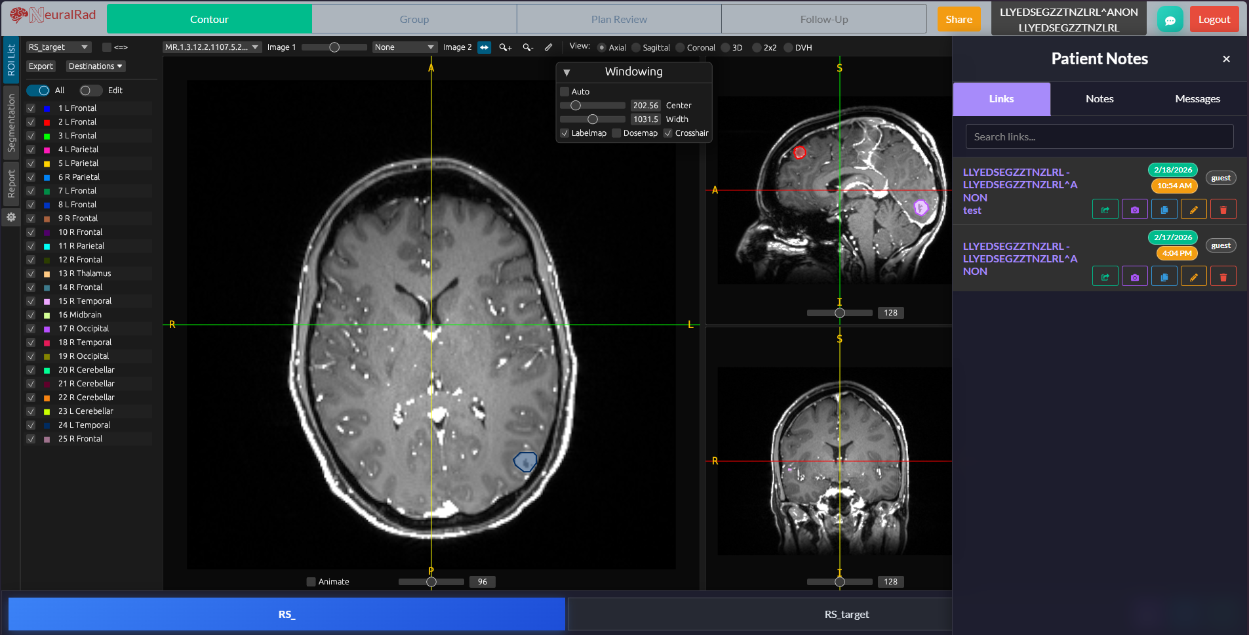Open the settings gear in the left sidebar
Image resolution: width=1249 pixels, height=635 pixels.
tap(10, 218)
